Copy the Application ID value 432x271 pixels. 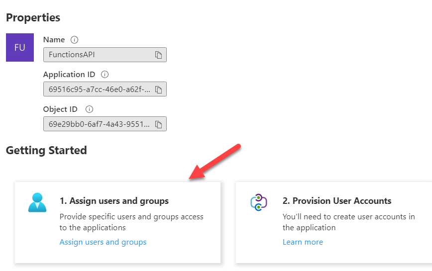click(158, 90)
